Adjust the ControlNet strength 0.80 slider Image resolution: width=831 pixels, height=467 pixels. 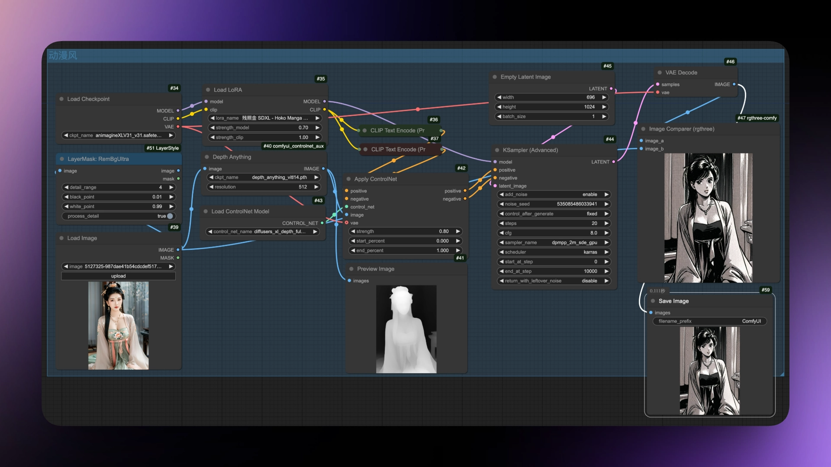[x=406, y=231]
